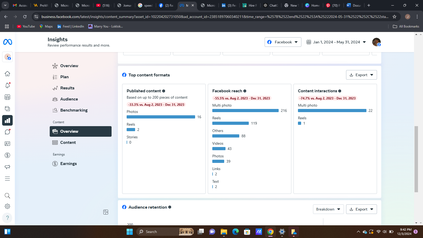Click the search magnifier in left rail
Screen dimensions: 423x238
7,196
